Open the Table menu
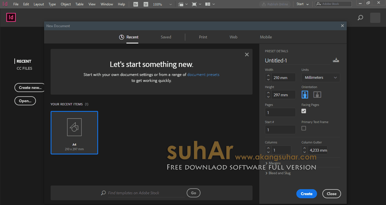Viewport: 386px width, 205px height. point(79,4)
